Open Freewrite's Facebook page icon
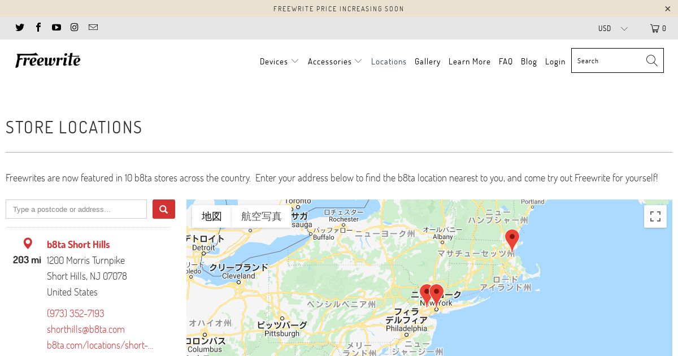 point(38,27)
